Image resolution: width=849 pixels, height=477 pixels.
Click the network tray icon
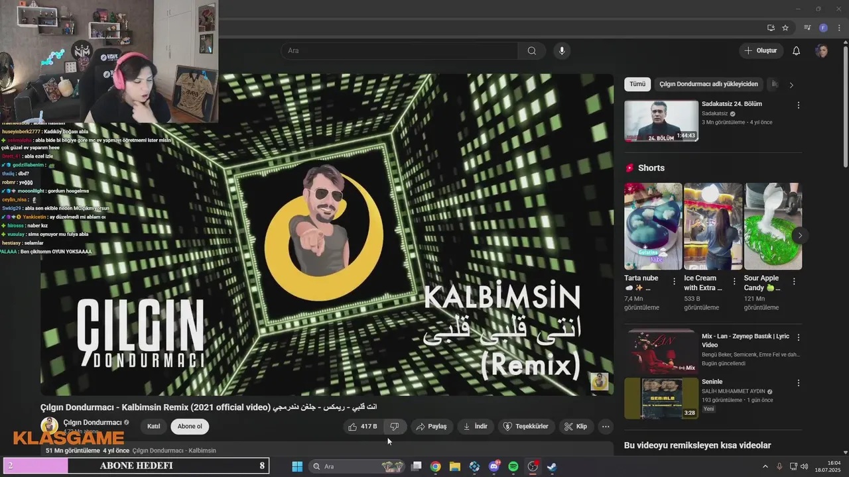click(x=793, y=466)
